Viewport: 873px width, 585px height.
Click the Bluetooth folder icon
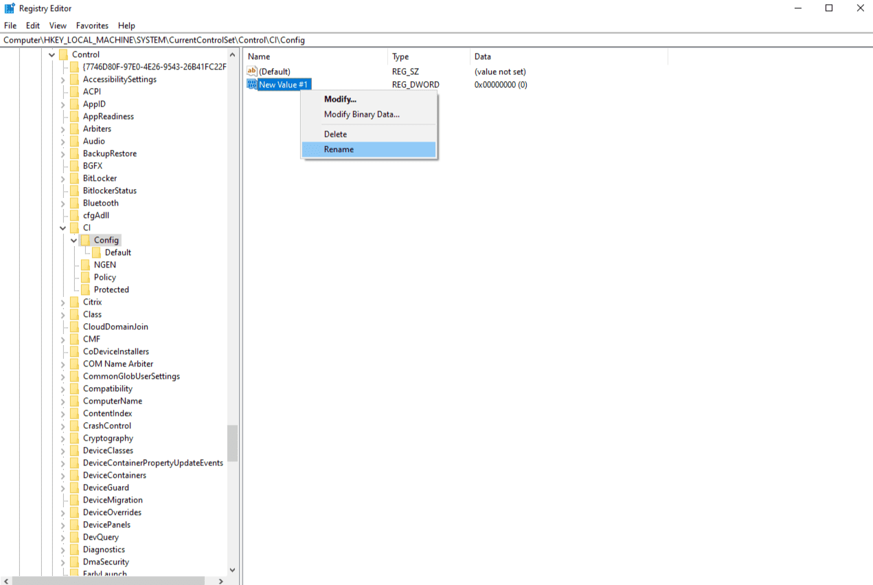coord(74,203)
